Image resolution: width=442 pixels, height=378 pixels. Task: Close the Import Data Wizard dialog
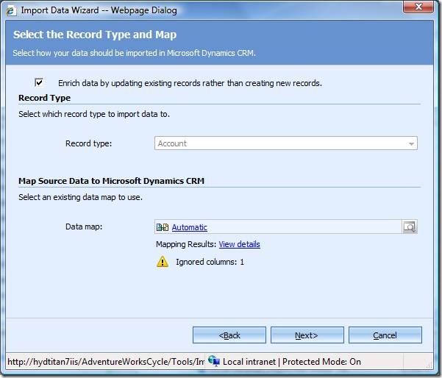(418, 10)
